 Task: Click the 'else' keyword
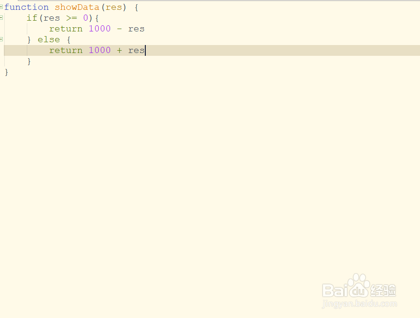49,39
